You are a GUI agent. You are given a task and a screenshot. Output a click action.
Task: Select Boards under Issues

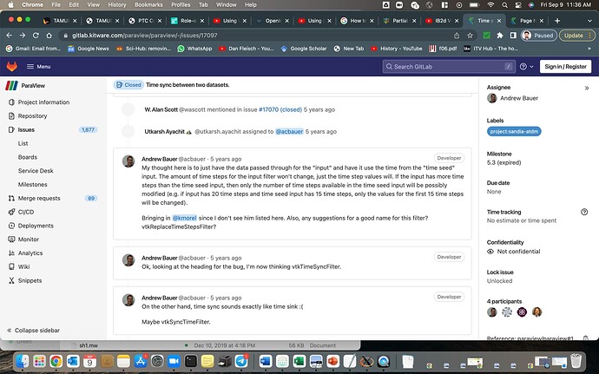pyautogui.click(x=28, y=157)
